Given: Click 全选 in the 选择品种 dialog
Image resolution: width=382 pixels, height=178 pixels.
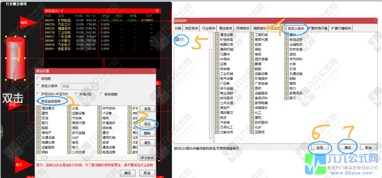Looking at the screenshot, I should 320,148.
